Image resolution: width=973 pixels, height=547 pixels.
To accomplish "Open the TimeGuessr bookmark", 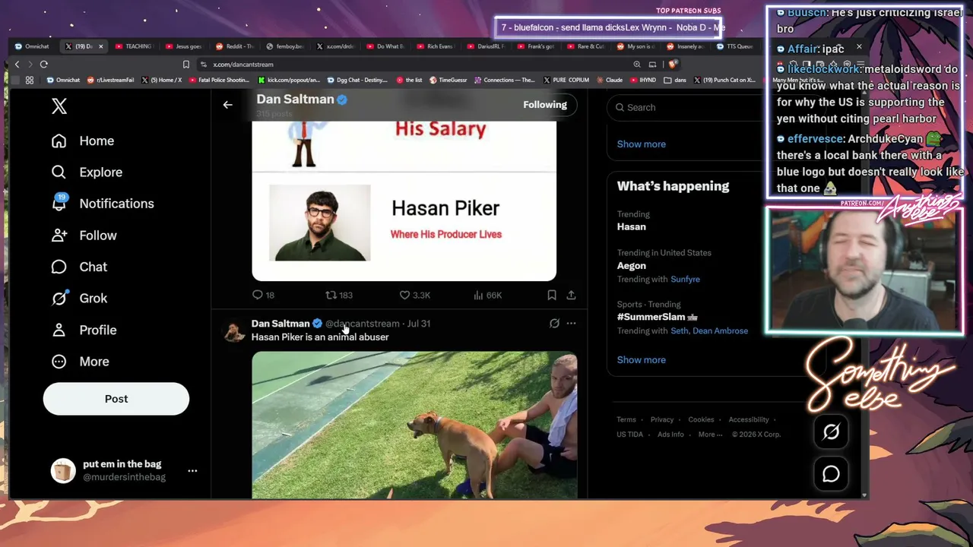I will (448, 80).
